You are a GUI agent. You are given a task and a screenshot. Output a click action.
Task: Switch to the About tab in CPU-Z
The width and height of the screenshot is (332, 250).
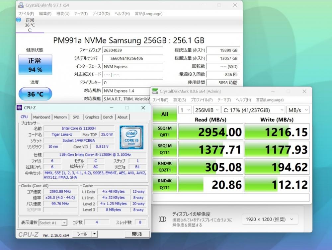click(123, 117)
